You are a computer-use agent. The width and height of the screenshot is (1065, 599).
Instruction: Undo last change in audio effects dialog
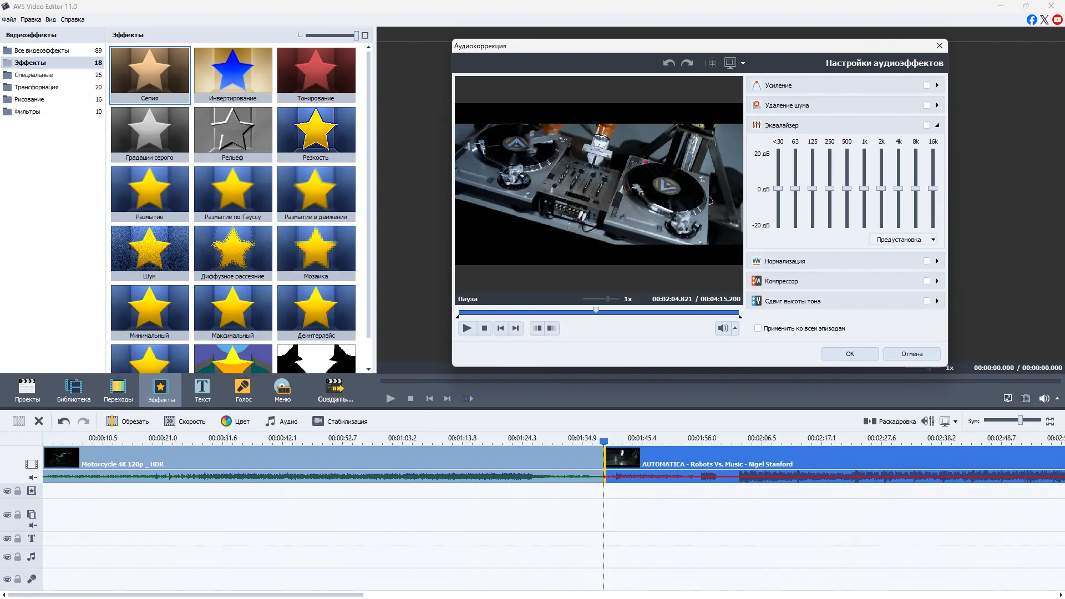[669, 63]
